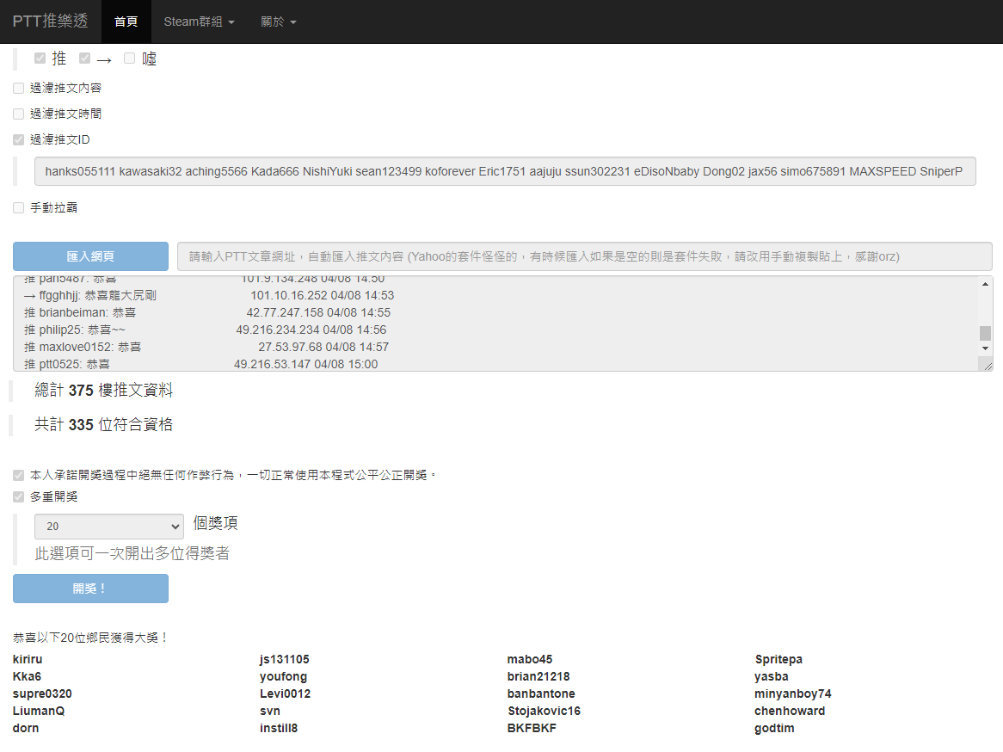This screenshot has height=752, width=1003.
Task: Click the filtered ID list input field
Action: (x=505, y=171)
